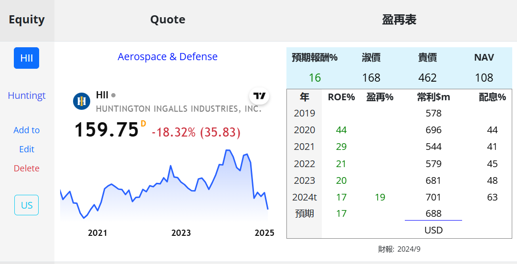517x264 pixels.
Task: Click the 2024t dividend value 63
Action: [x=492, y=198]
